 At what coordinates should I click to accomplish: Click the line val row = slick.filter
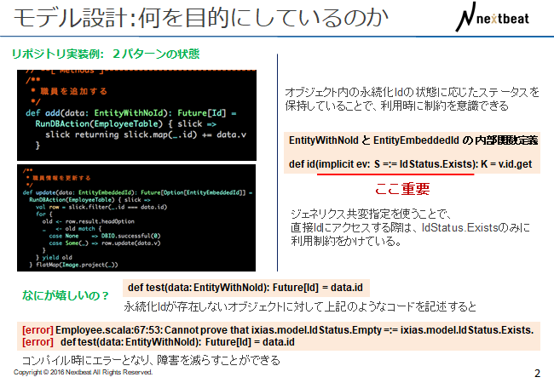click(101, 207)
